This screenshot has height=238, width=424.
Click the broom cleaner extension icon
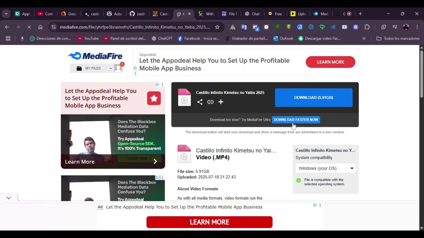[x=233, y=27]
